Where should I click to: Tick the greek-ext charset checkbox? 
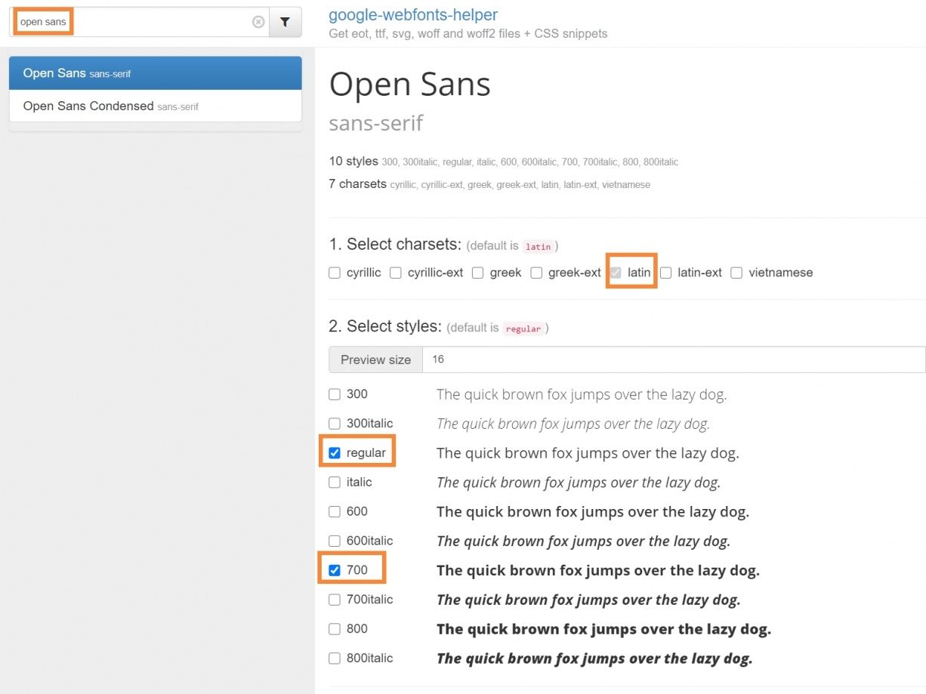pyautogui.click(x=536, y=273)
